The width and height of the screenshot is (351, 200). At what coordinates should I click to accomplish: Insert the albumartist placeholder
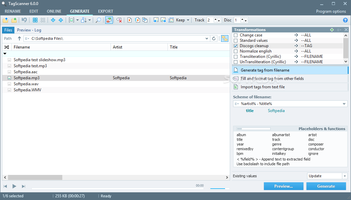(281, 135)
